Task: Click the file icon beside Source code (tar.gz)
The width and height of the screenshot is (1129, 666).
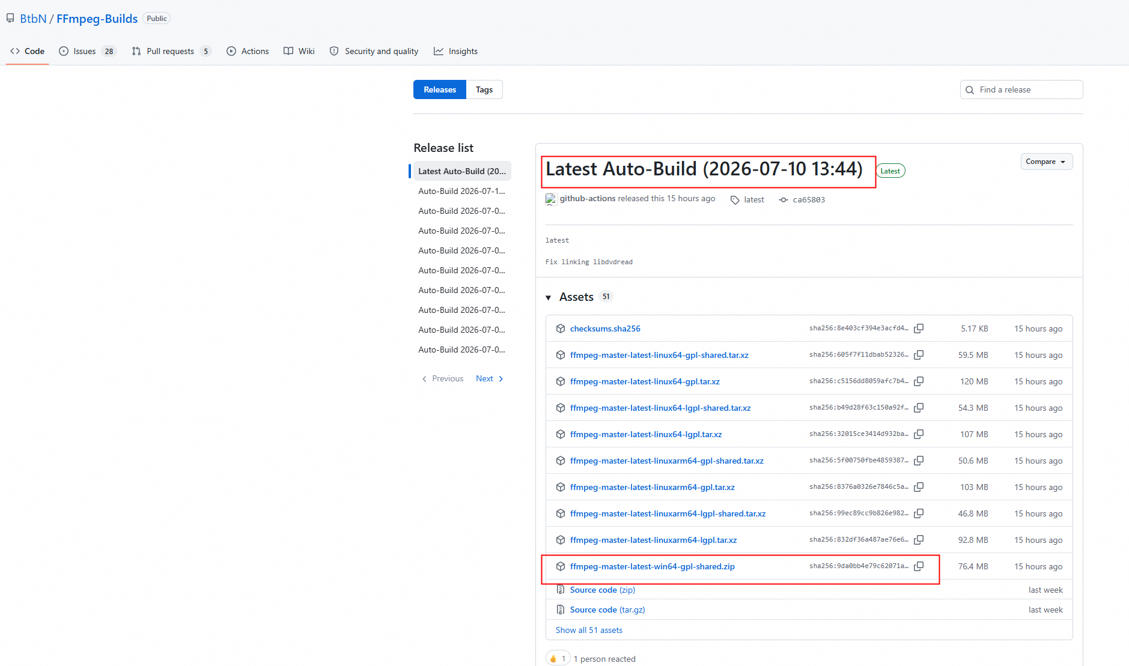Action: coord(561,610)
